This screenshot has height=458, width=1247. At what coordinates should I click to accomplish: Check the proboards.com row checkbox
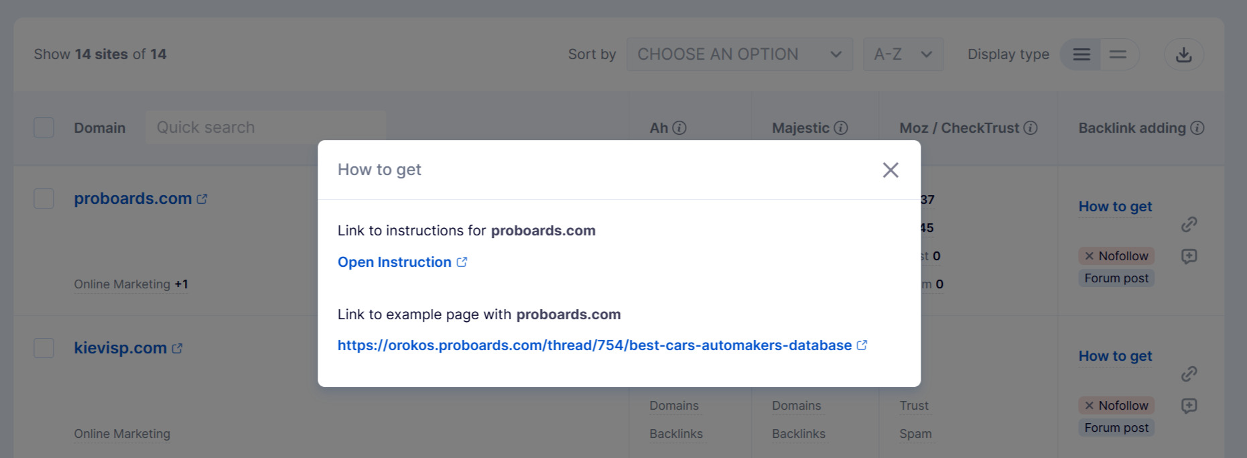[x=44, y=198]
